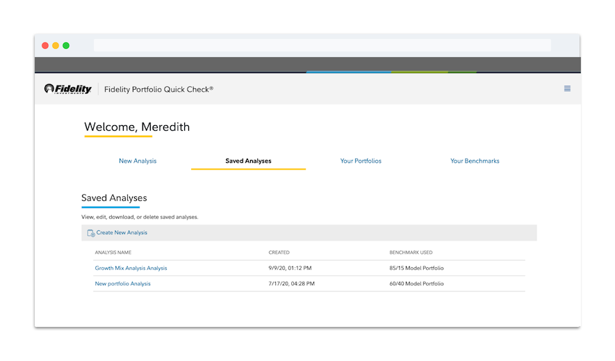Click the Fidelity Investments logo

68,89
